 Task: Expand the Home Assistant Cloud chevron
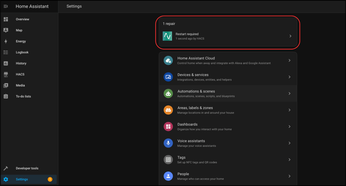point(290,60)
